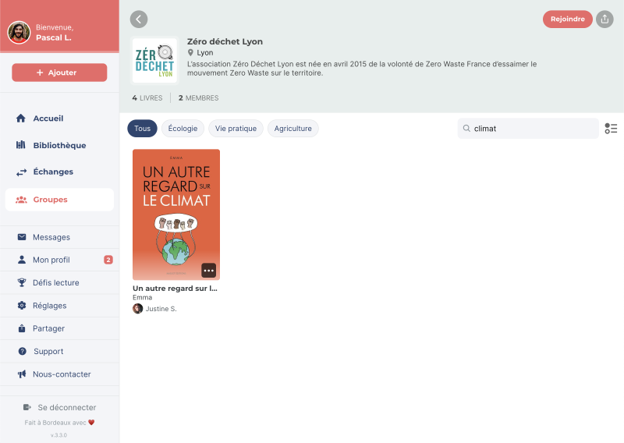Image resolution: width=624 pixels, height=443 pixels.
Task: Click the search field containing climat
Action: click(530, 129)
